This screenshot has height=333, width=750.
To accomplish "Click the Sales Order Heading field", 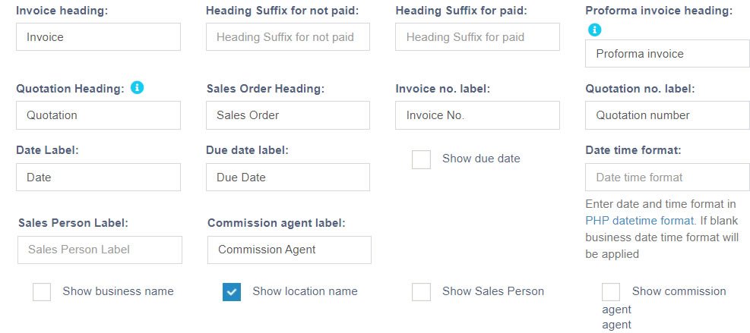I will click(288, 115).
